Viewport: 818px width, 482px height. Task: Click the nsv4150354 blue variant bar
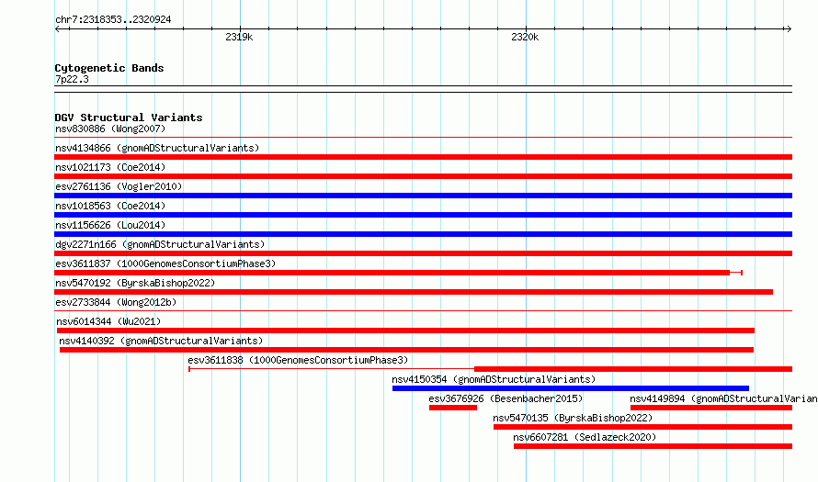(571, 388)
